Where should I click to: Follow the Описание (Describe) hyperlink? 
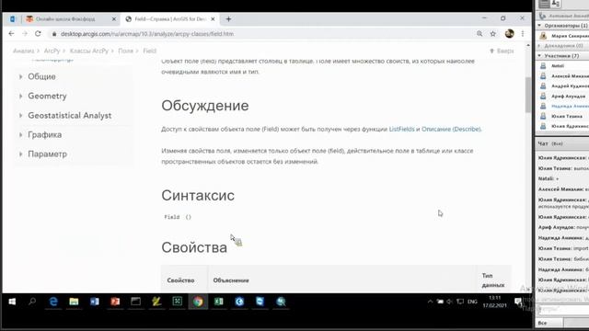[x=451, y=129]
